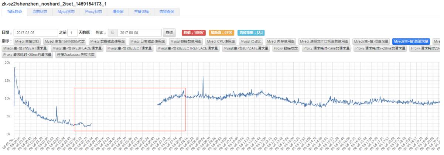Select the Proxy 请求耗时5~20ms的请求量 metric
This screenshot has height=155, width=444.
(380, 48)
